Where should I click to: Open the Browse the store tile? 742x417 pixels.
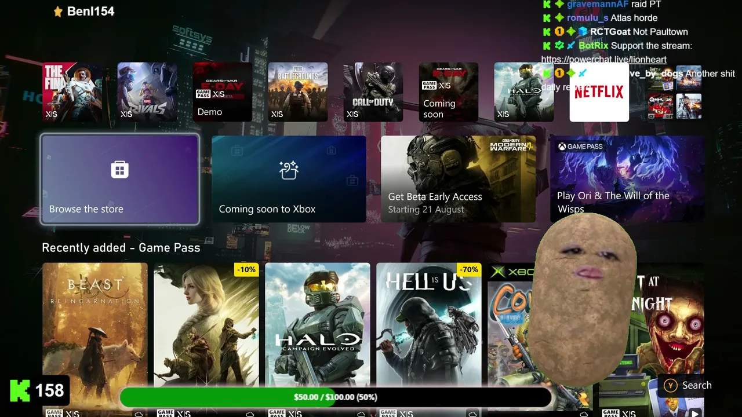point(120,179)
